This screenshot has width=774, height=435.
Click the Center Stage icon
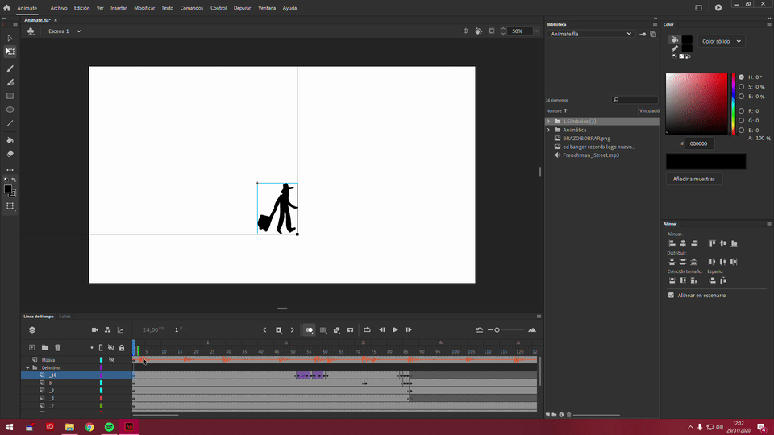[465, 31]
